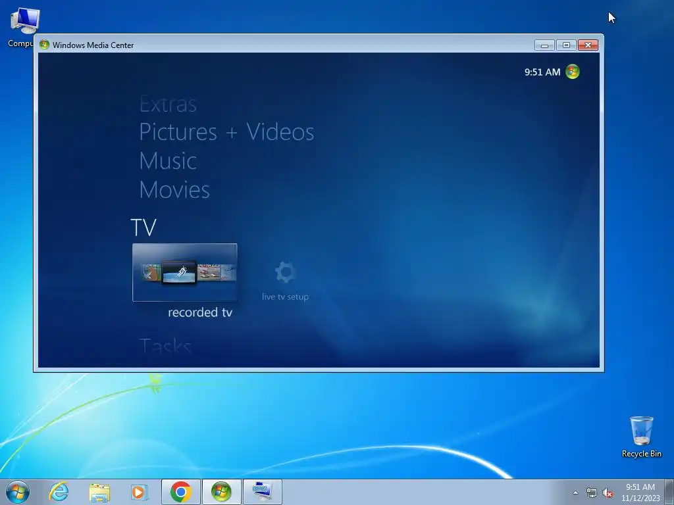Show hidden system tray icons arrow
The width and height of the screenshot is (674, 505).
(x=575, y=493)
